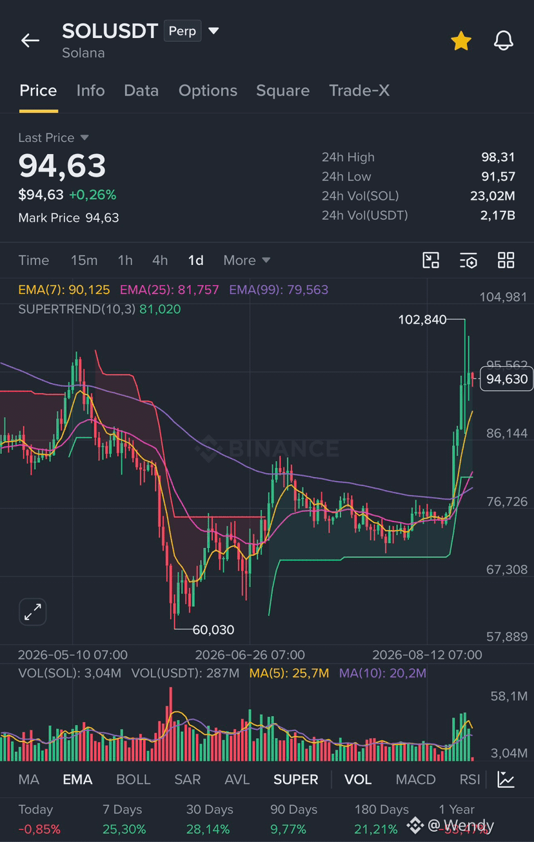The width and height of the screenshot is (534, 842).
Task: Tap the fullscreen expand chart icon
Action: tap(32, 612)
